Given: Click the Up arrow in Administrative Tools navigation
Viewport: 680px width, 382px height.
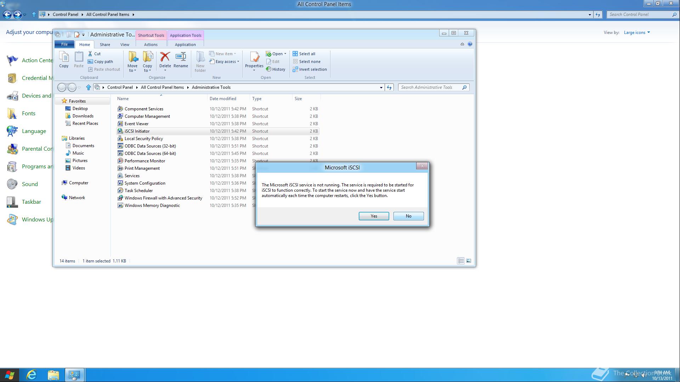Looking at the screenshot, I should coord(89,87).
